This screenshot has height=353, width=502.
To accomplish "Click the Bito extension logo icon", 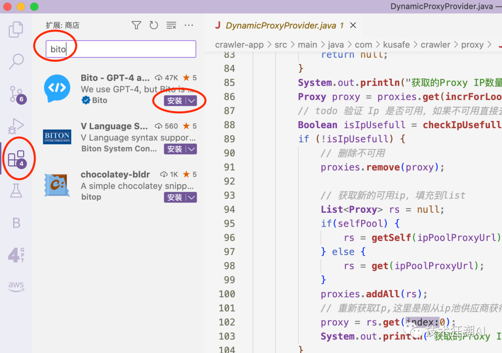I will [x=57, y=88].
